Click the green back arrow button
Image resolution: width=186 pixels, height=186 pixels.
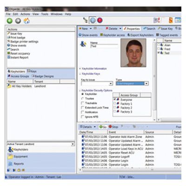click(10, 20)
